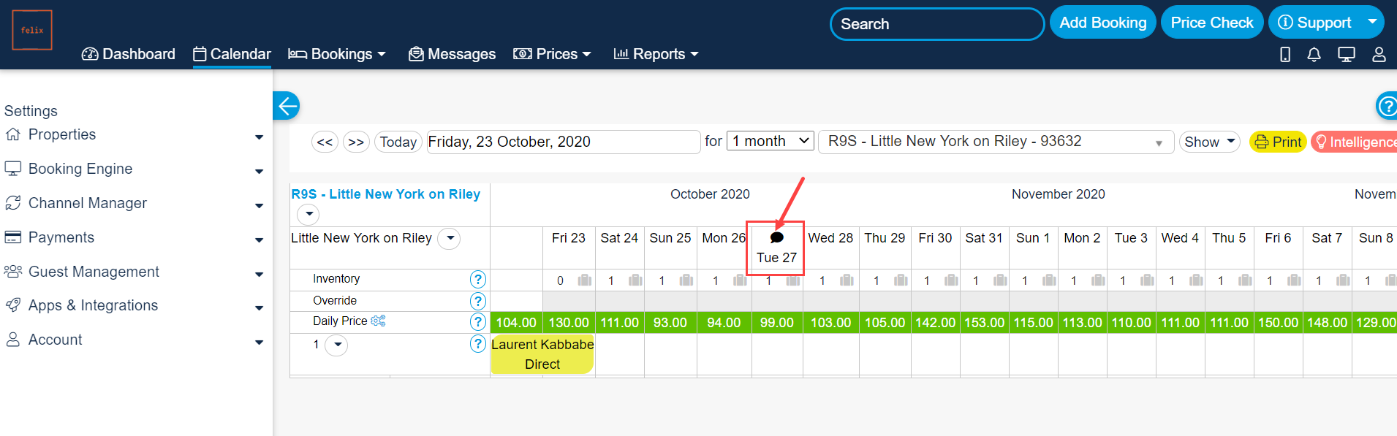Go to the Dashboard menu item
The width and height of the screenshot is (1397, 436).
(129, 54)
